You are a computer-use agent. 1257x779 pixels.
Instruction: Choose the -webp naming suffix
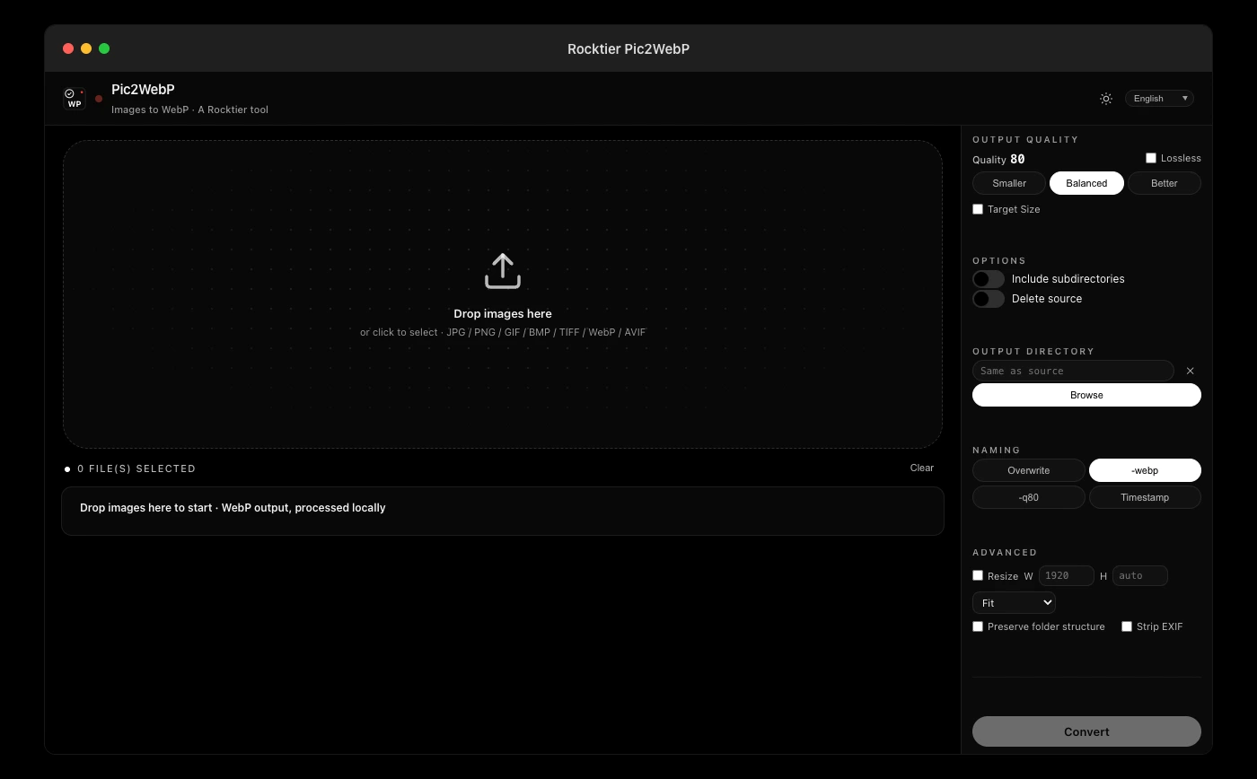point(1145,470)
